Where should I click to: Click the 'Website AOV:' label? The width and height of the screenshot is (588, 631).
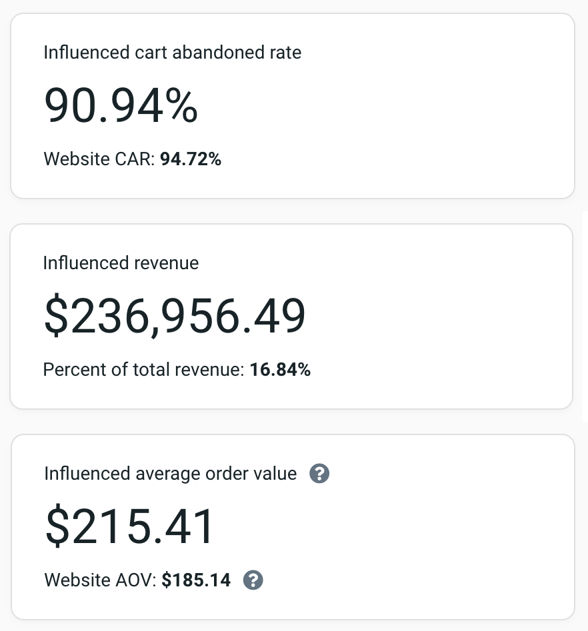click(101, 580)
